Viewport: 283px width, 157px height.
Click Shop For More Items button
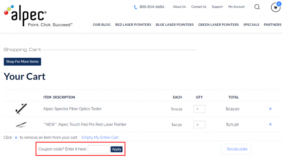tap(22, 62)
